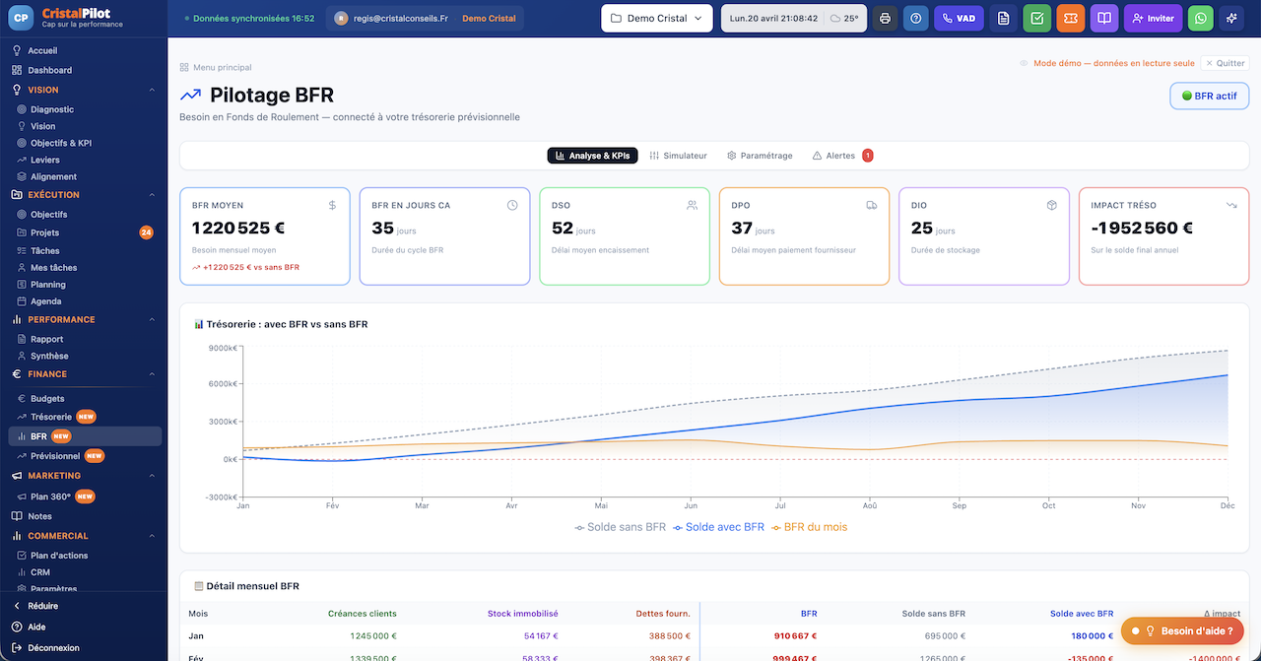The width and height of the screenshot is (1261, 661).
Task: Open the help question mark icon
Action: pos(915,18)
